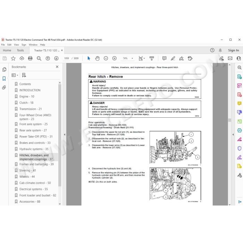Viewport: 243px width, 243px height.
Task: Add a comment note icon
Action: pyautogui.click(x=164, y=58)
